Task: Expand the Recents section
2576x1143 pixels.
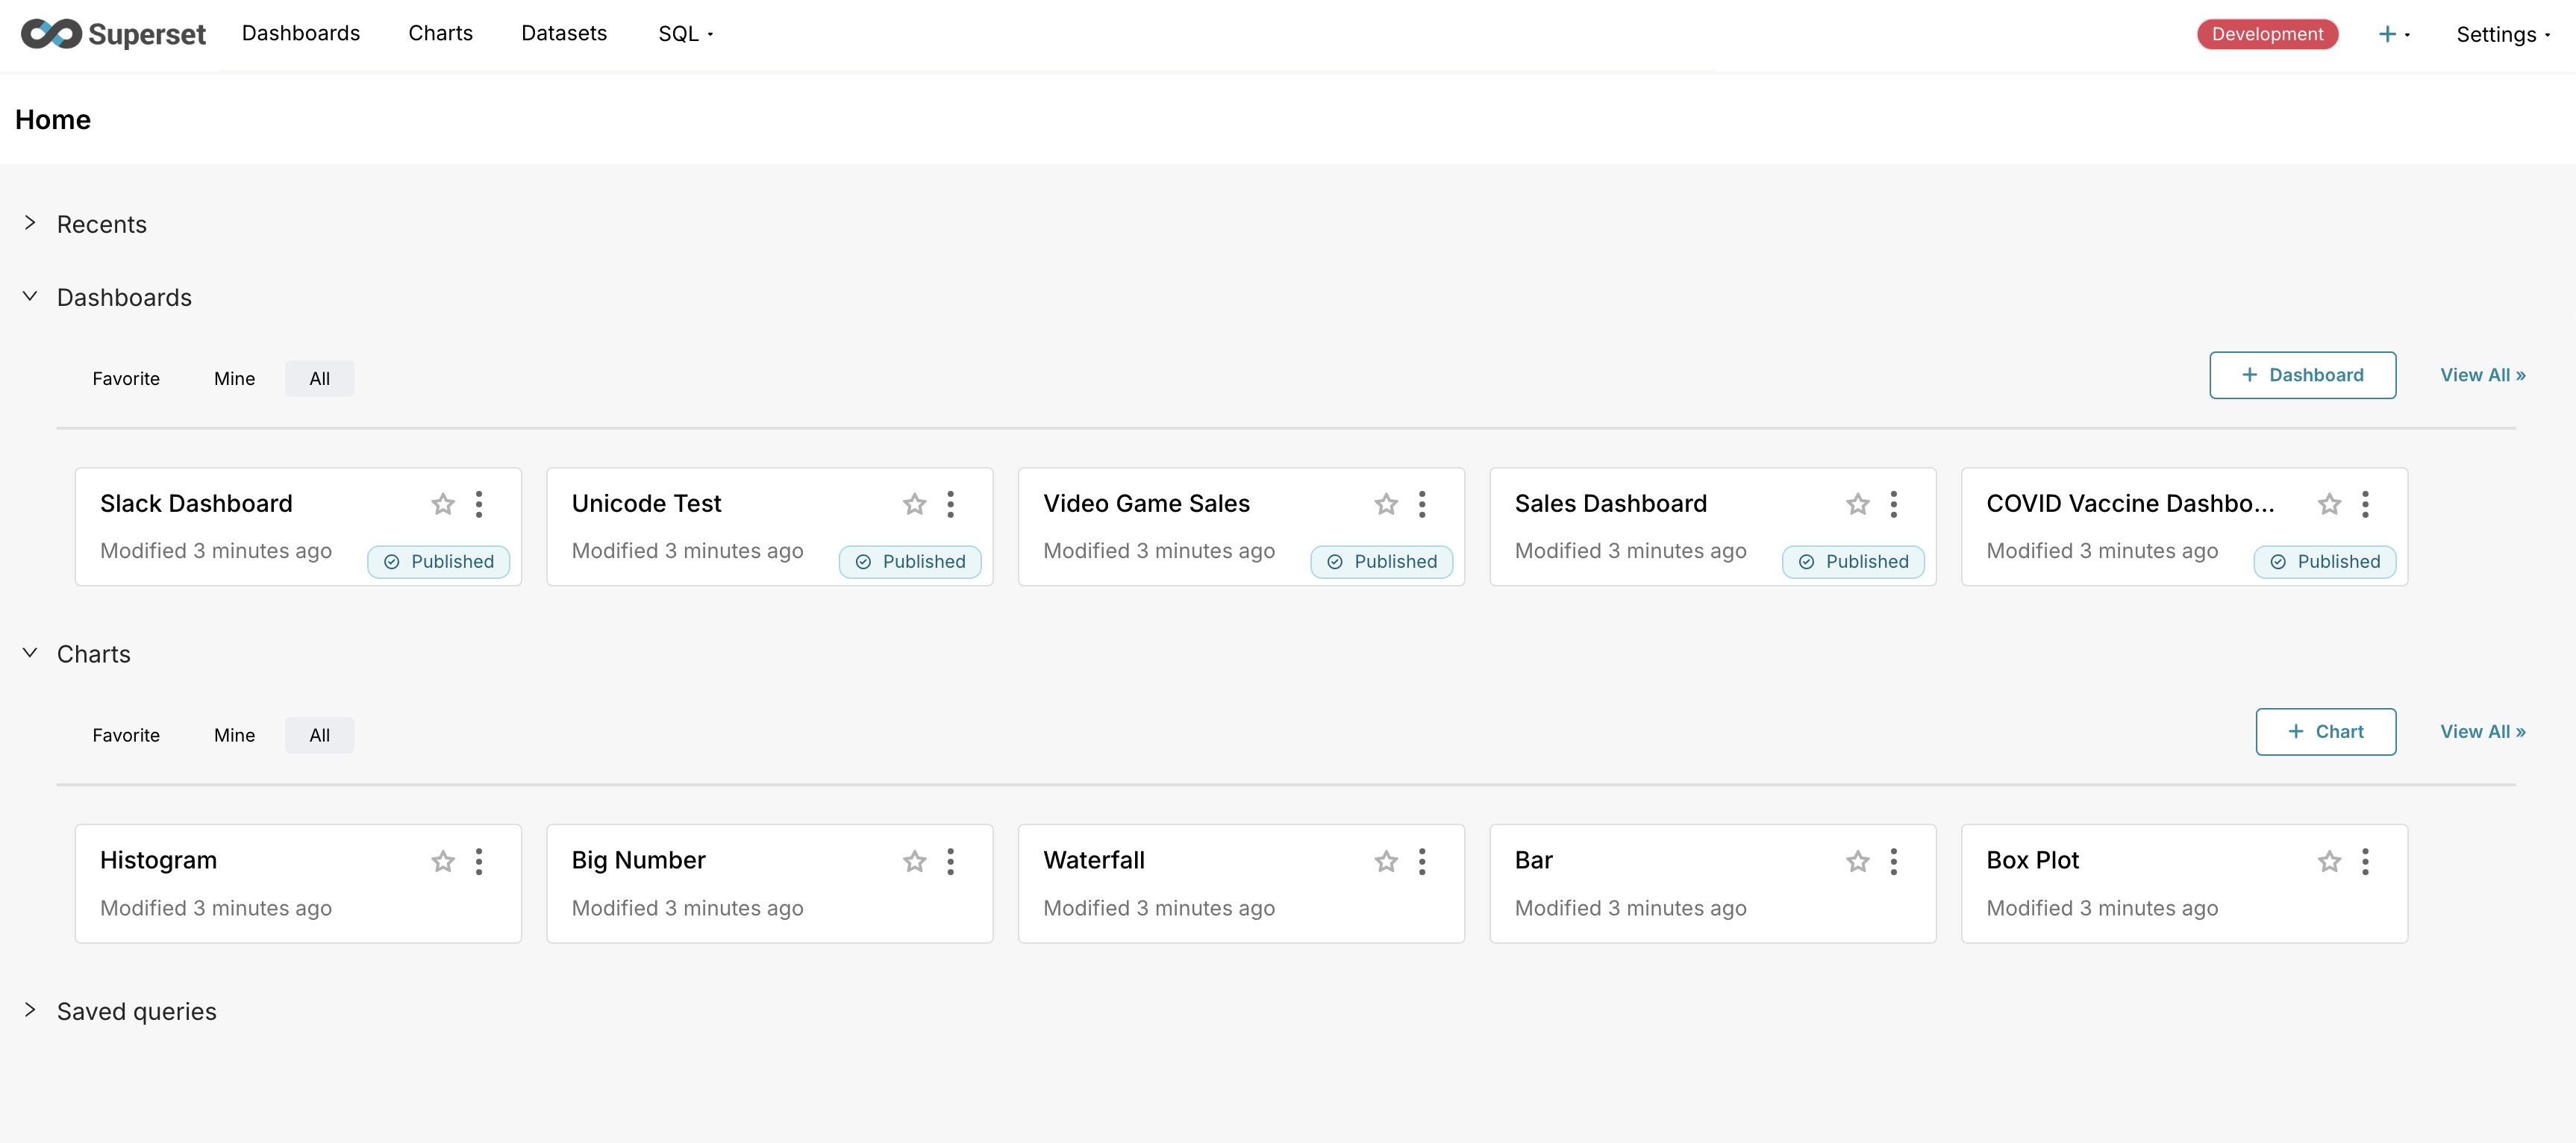Action: coord(30,223)
